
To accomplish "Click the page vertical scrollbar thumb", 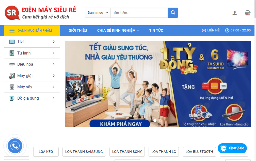I will pyautogui.click(x=255, y=9).
